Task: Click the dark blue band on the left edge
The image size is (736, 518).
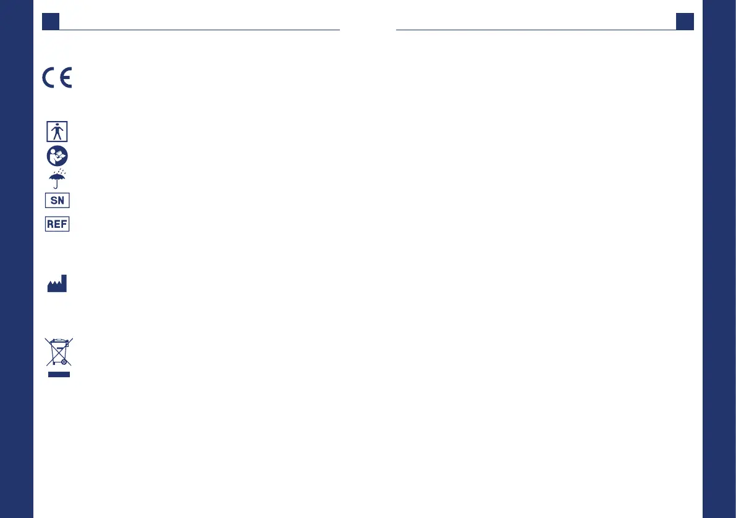Action: pos(16,259)
